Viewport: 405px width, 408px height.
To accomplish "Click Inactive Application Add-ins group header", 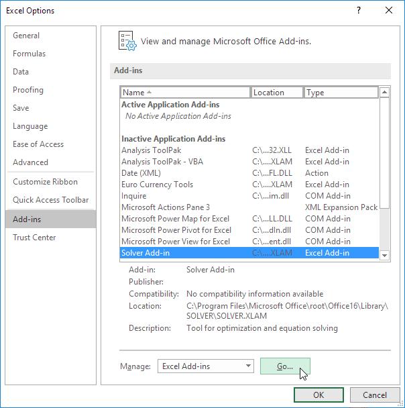I will click(174, 139).
